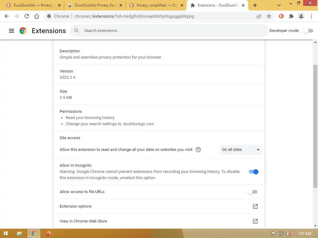Viewport: 318px width, 238px height.
Task: Reload the extensions page
Action: 27,16
